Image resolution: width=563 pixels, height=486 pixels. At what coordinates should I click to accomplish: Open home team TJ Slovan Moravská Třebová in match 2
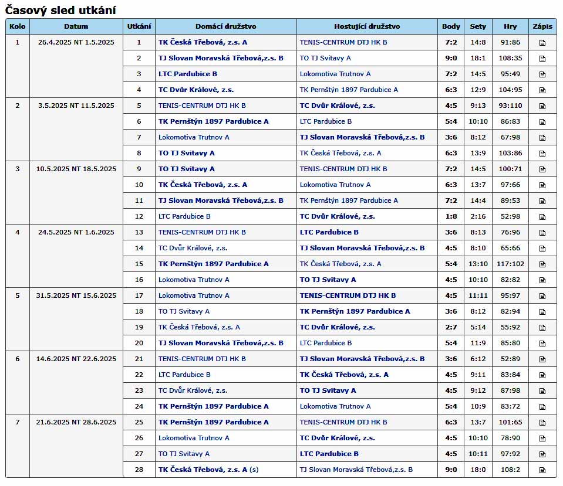pos(221,58)
